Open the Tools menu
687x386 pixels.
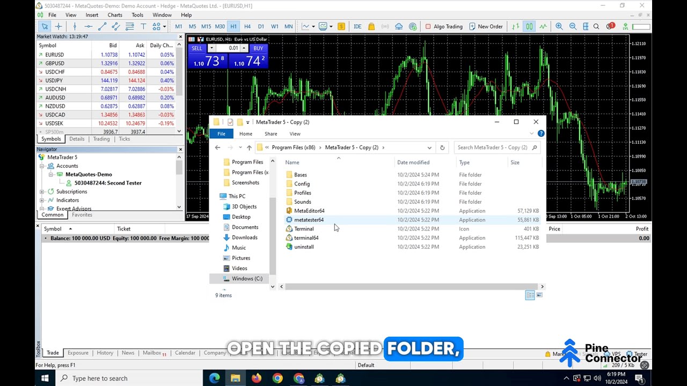pos(137,15)
